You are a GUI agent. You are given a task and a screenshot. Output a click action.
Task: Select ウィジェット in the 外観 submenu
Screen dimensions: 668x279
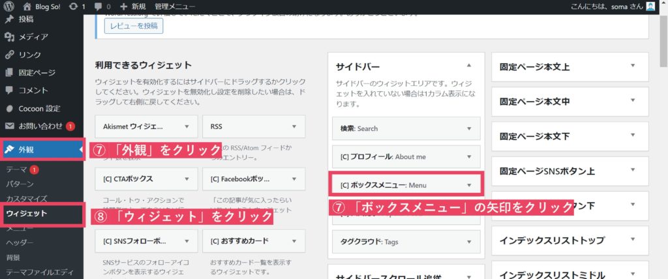point(27,213)
